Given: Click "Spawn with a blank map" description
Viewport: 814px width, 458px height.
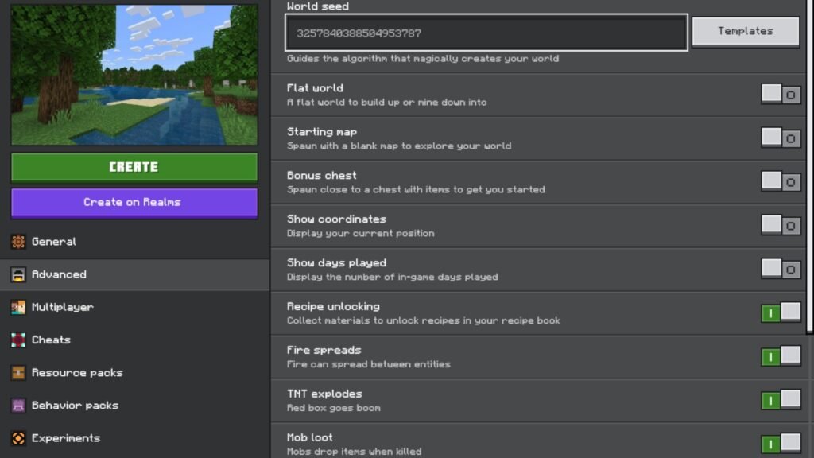Looking at the screenshot, I should click(x=399, y=146).
